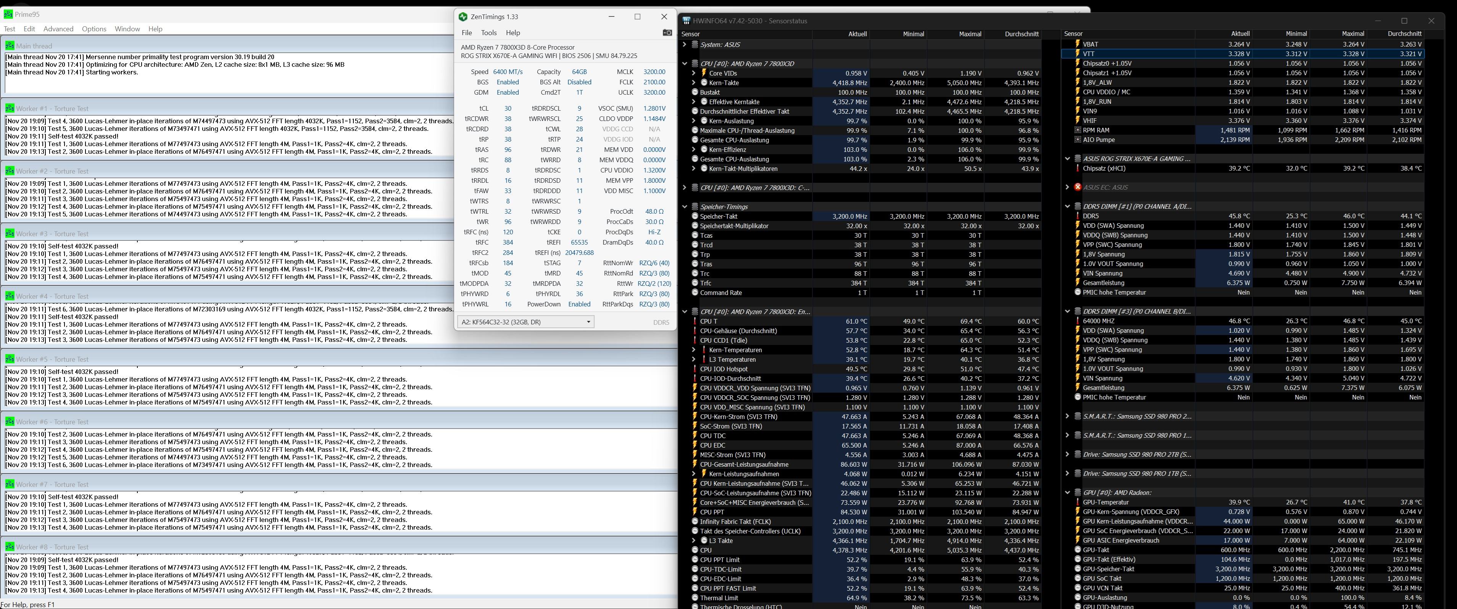Viewport: 1457px width, 609px height.
Task: Click the Worker #6 Torture Test icon
Action: [10, 422]
